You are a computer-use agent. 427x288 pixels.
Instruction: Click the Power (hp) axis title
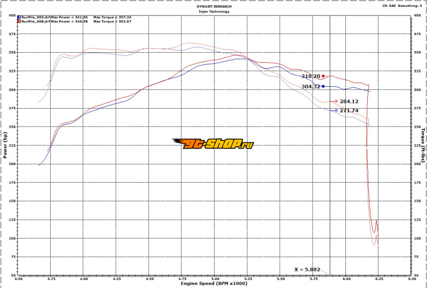(x=5, y=145)
